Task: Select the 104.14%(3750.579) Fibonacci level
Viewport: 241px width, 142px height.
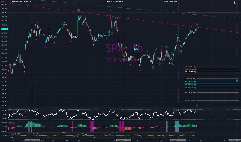Action: point(191,69)
